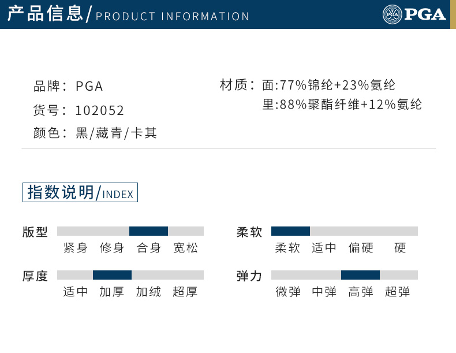
Task: Select the 合身 fit label
Action: coord(148,248)
